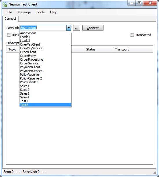Select OrderProcessing party
Image resolution: width=159 pixels, height=177 pixels.
45,59
